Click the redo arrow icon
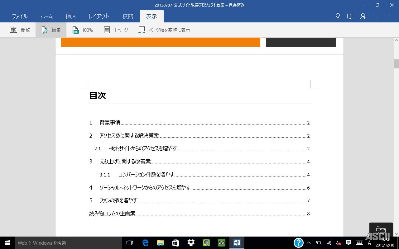The height and width of the screenshot is (249, 399). (x=388, y=16)
